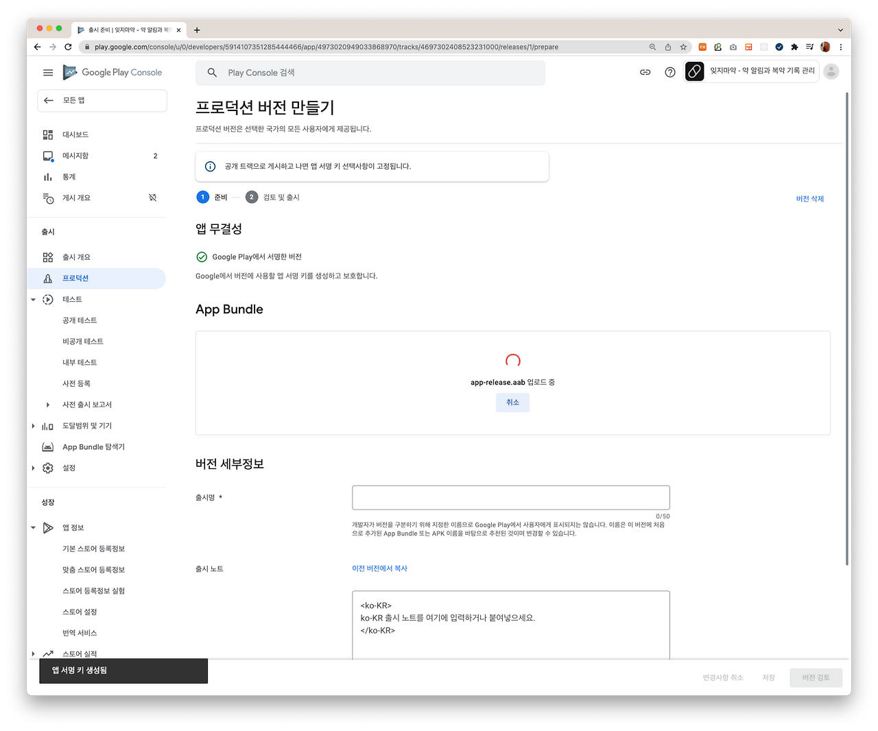
Task: Expand 사전 출시 보고서 arrow
Action: click(x=47, y=405)
